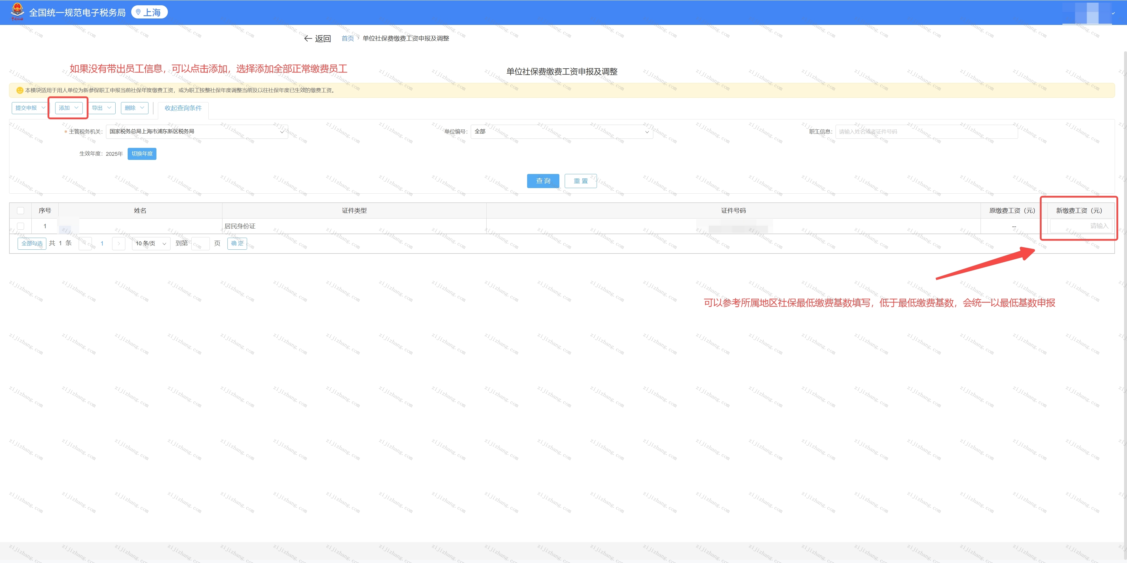Click the tax bureau emblem logo
This screenshot has width=1127, height=563.
click(18, 12)
